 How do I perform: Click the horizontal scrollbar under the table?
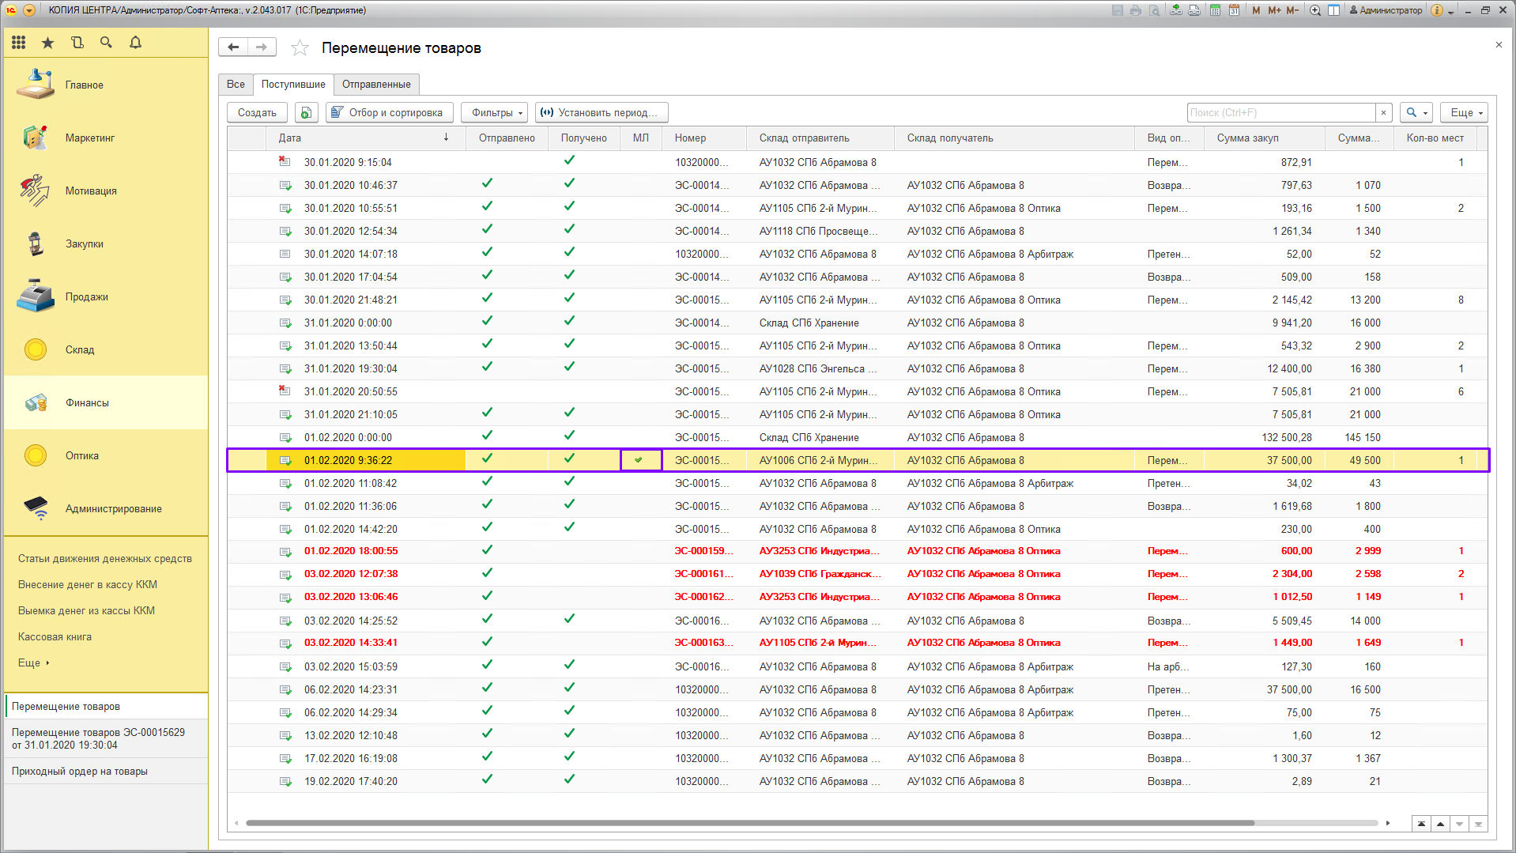point(749,823)
